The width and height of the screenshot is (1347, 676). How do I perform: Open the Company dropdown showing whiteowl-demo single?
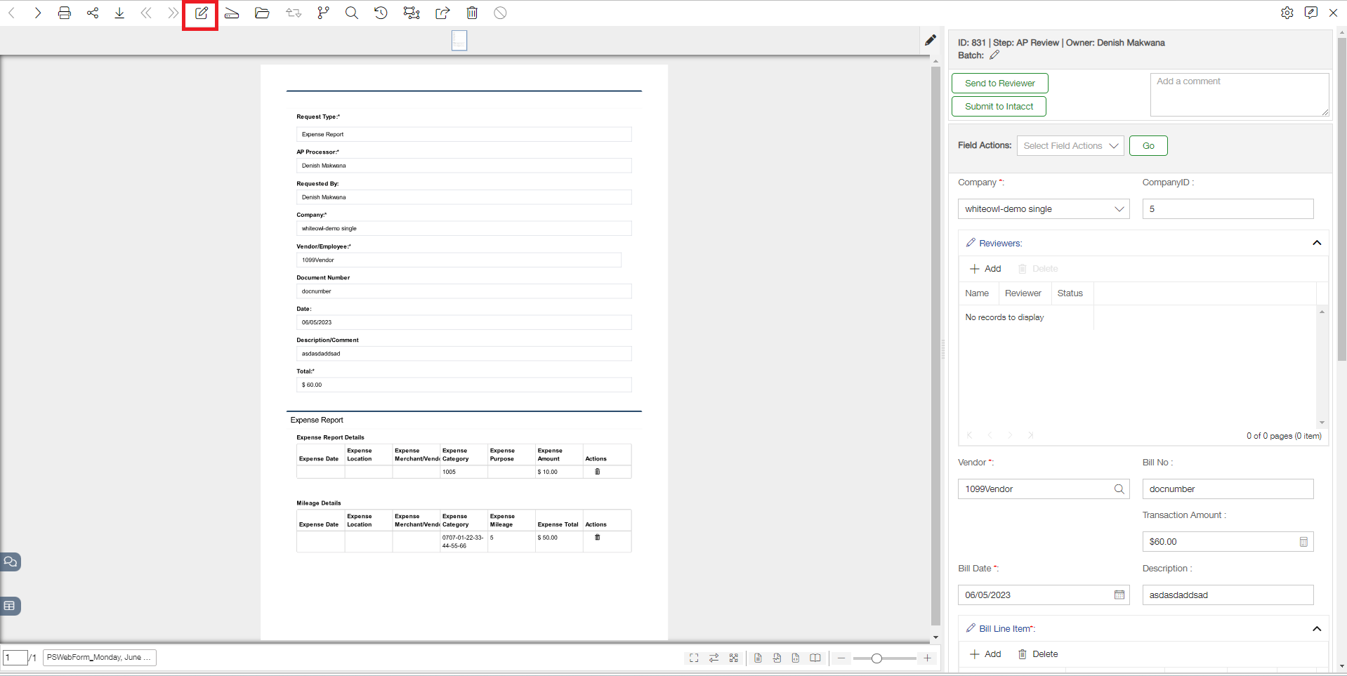tap(1044, 209)
